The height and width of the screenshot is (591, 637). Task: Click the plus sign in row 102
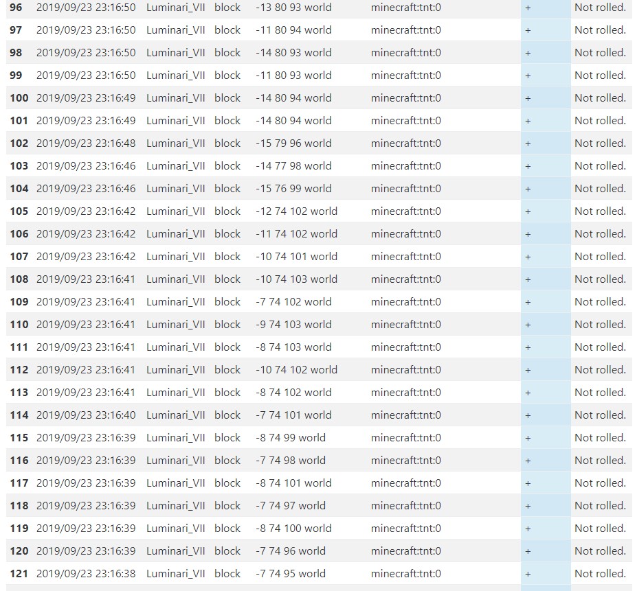coord(528,143)
